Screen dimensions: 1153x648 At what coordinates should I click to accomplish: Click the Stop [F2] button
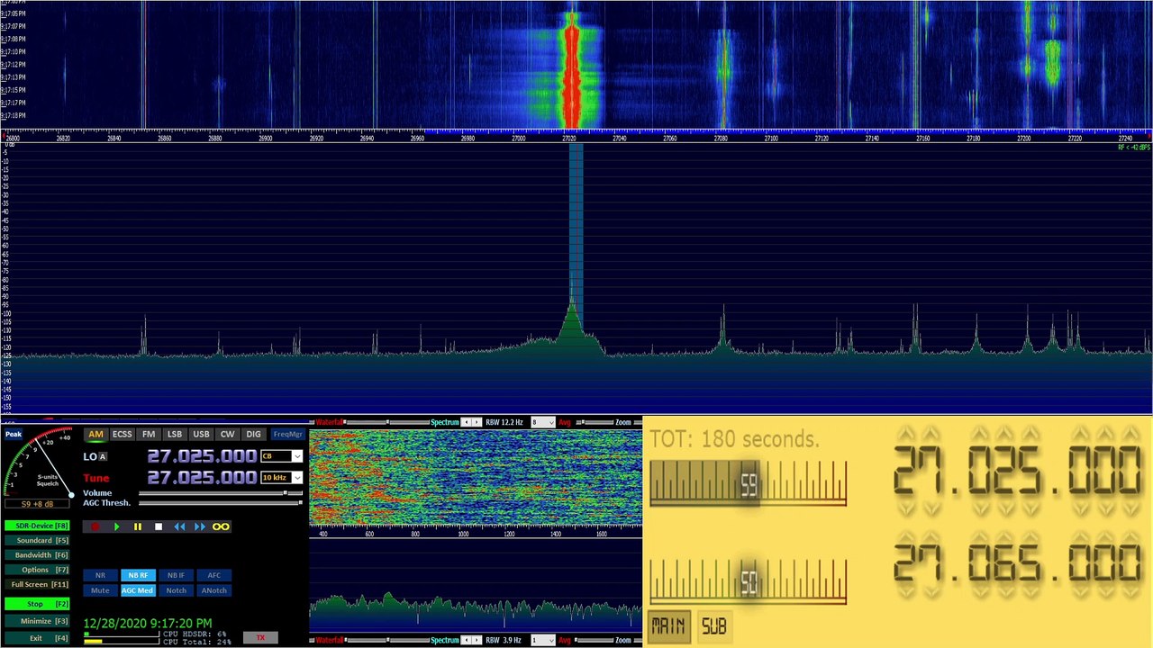pyautogui.click(x=37, y=604)
